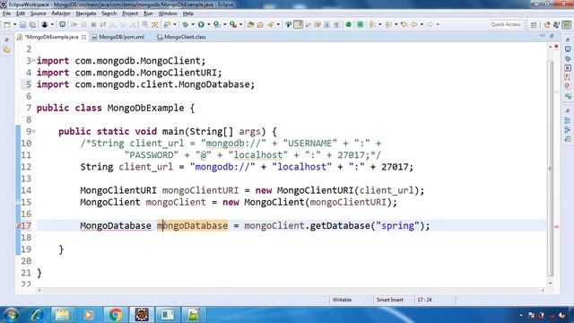Click the Quick Access search field

pyautogui.click(x=506, y=24)
